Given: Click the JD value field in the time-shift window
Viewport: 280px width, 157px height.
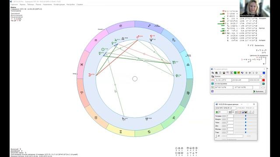Looking at the screenshot, I should pyautogui.click(x=235, y=136).
